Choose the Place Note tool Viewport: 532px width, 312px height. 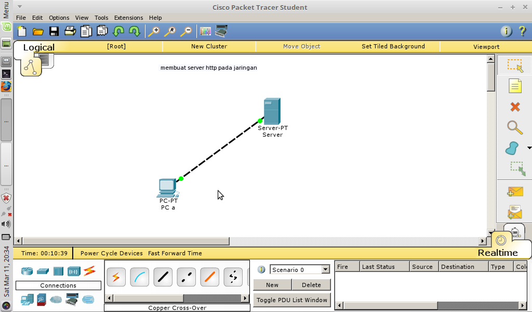pyautogui.click(x=515, y=86)
